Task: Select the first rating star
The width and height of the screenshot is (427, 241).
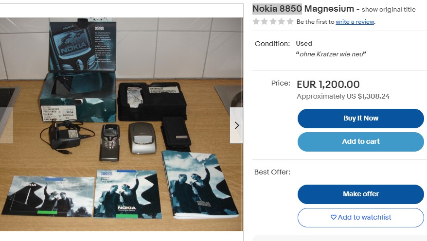Action: [x=256, y=21]
